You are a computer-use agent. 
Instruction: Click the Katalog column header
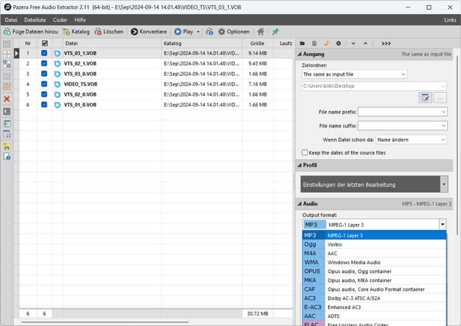(x=202, y=43)
